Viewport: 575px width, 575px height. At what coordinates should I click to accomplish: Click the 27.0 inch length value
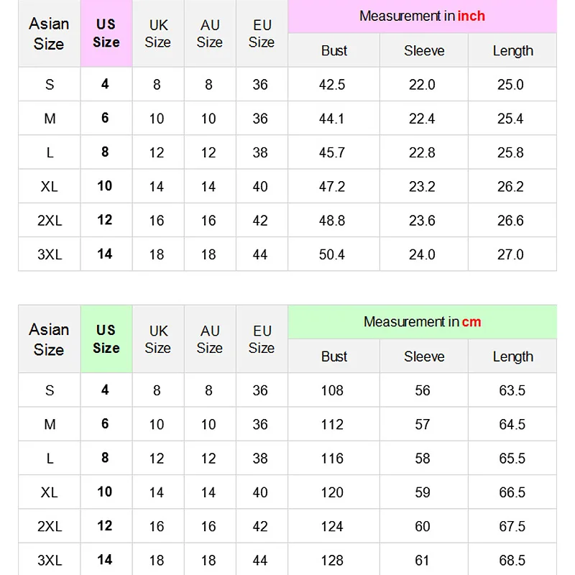(510, 254)
